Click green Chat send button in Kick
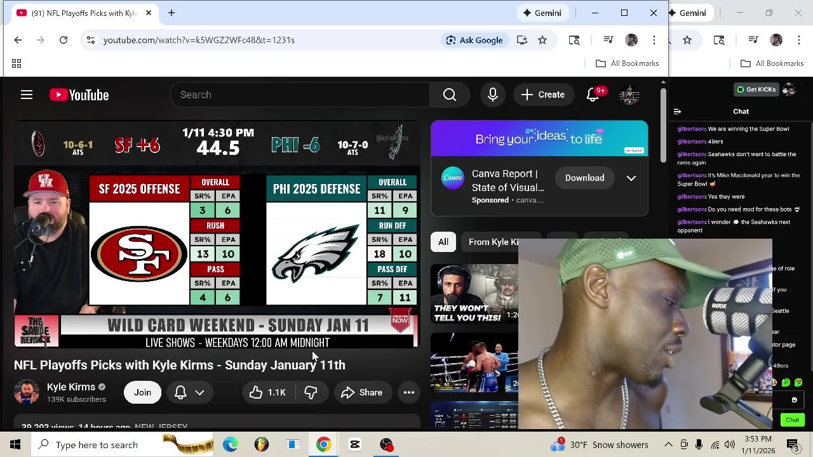 pos(793,420)
